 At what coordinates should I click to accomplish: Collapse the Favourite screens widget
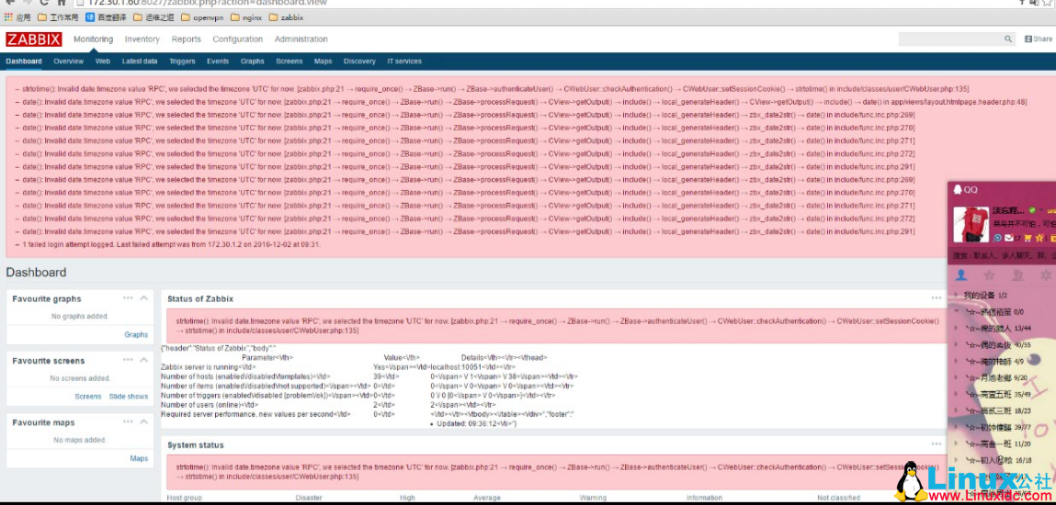(x=143, y=360)
